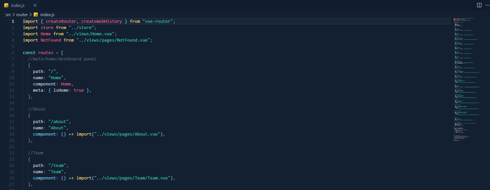Viewport: 490px width, 190px height.
Task: Open the index.js breadcrumb symbol list
Action: click(47, 15)
